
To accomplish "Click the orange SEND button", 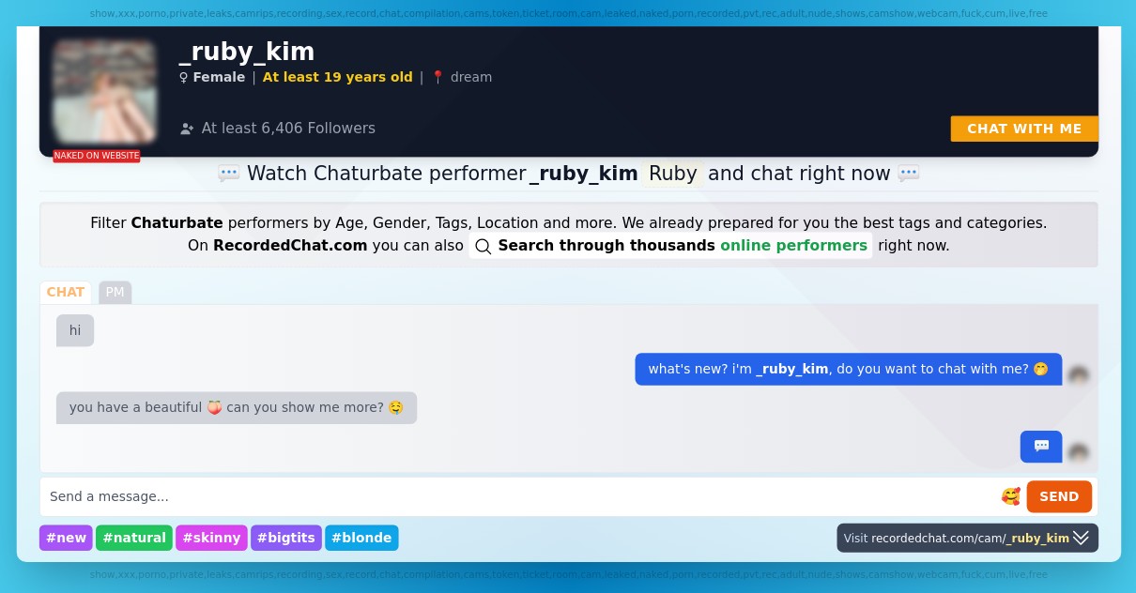I will click(x=1059, y=496).
